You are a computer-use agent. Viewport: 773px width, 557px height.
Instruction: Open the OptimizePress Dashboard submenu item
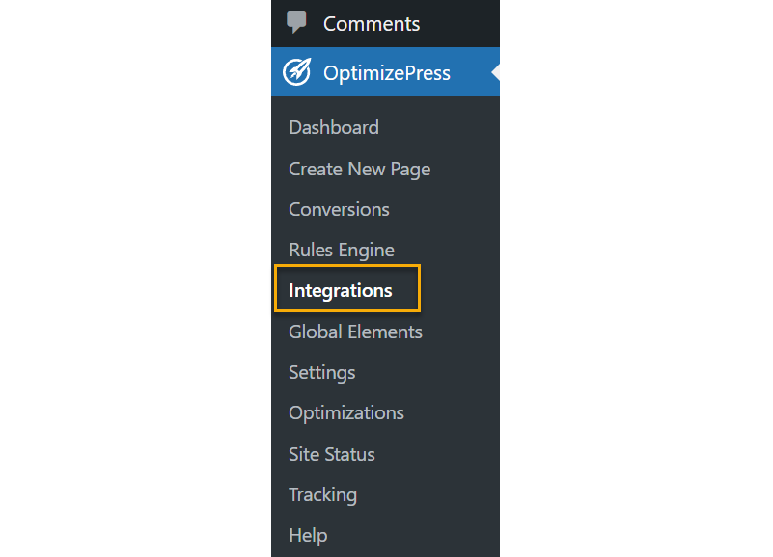pos(334,127)
